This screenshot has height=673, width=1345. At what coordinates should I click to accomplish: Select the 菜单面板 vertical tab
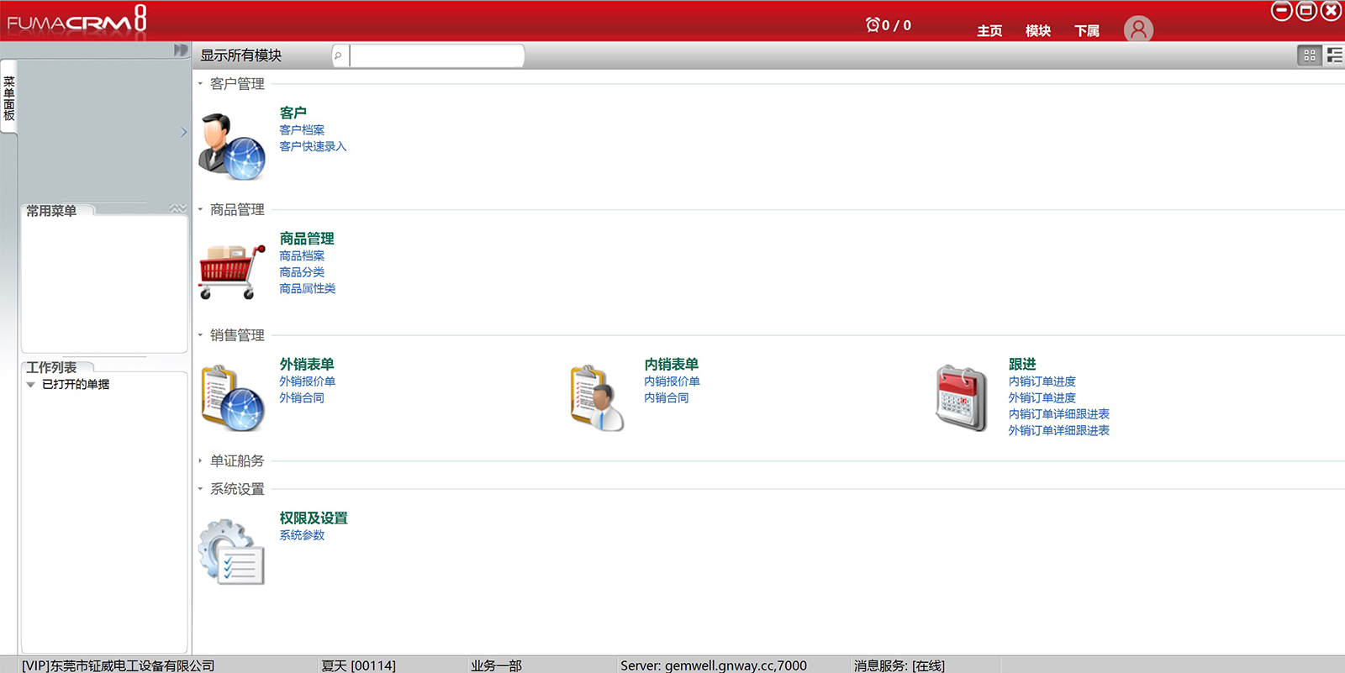click(9, 98)
